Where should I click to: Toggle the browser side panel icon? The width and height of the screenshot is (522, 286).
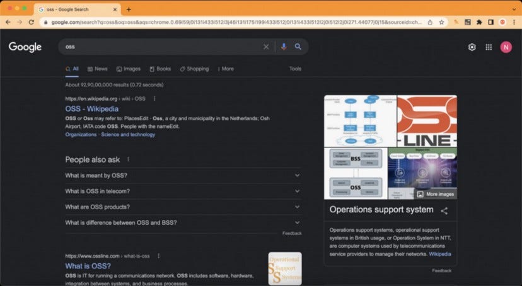click(x=490, y=22)
